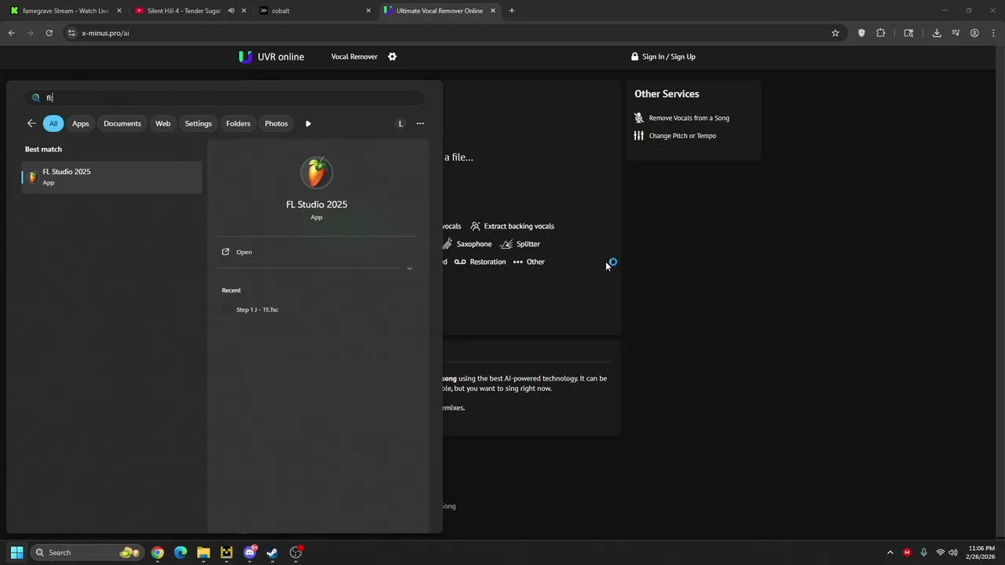Open the yellow pixel-face app on taskbar

point(226,552)
